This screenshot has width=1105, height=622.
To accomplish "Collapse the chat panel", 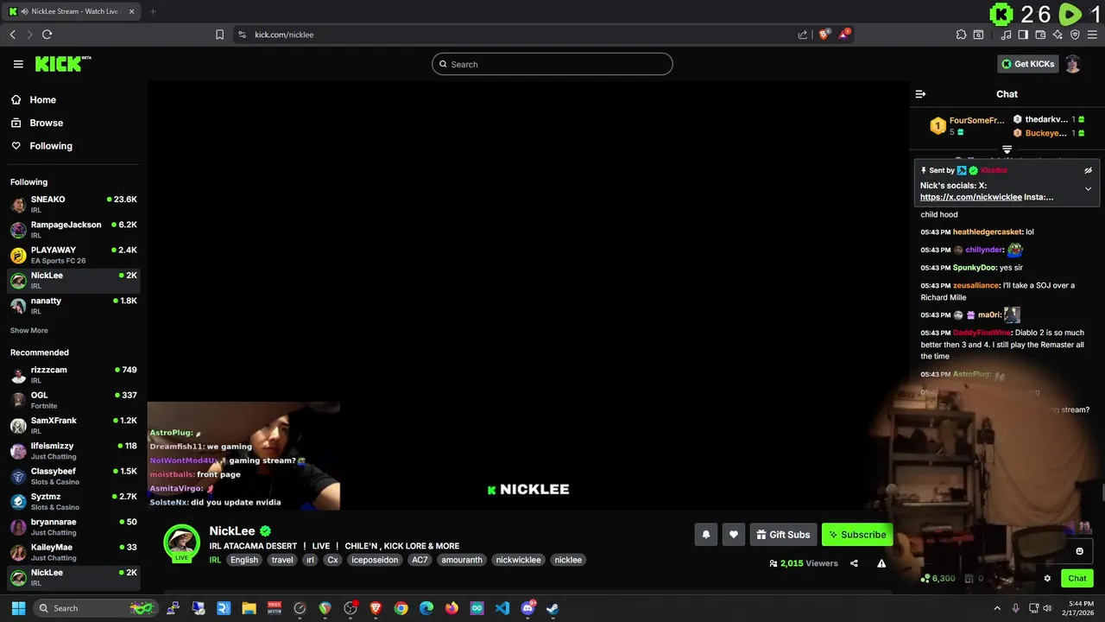I will point(920,94).
